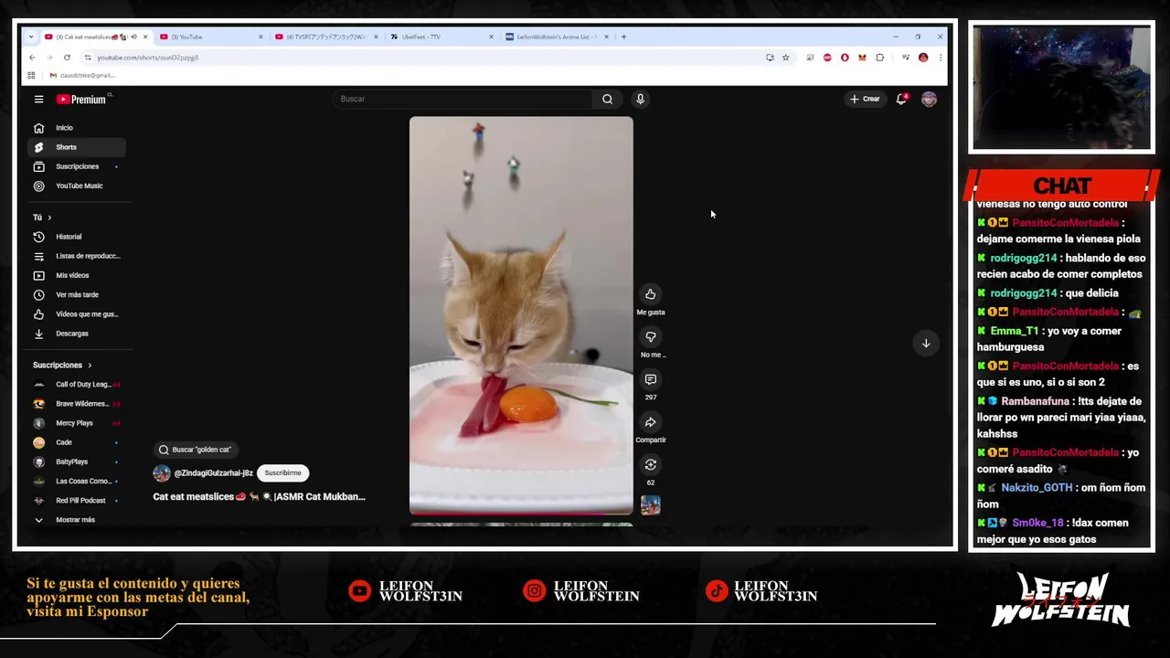Click the Crear button
Viewport: 1170px width, 658px height.
point(865,99)
